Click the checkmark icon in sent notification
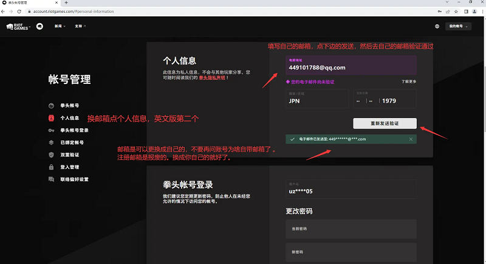The image size is (486, 264). pos(292,139)
